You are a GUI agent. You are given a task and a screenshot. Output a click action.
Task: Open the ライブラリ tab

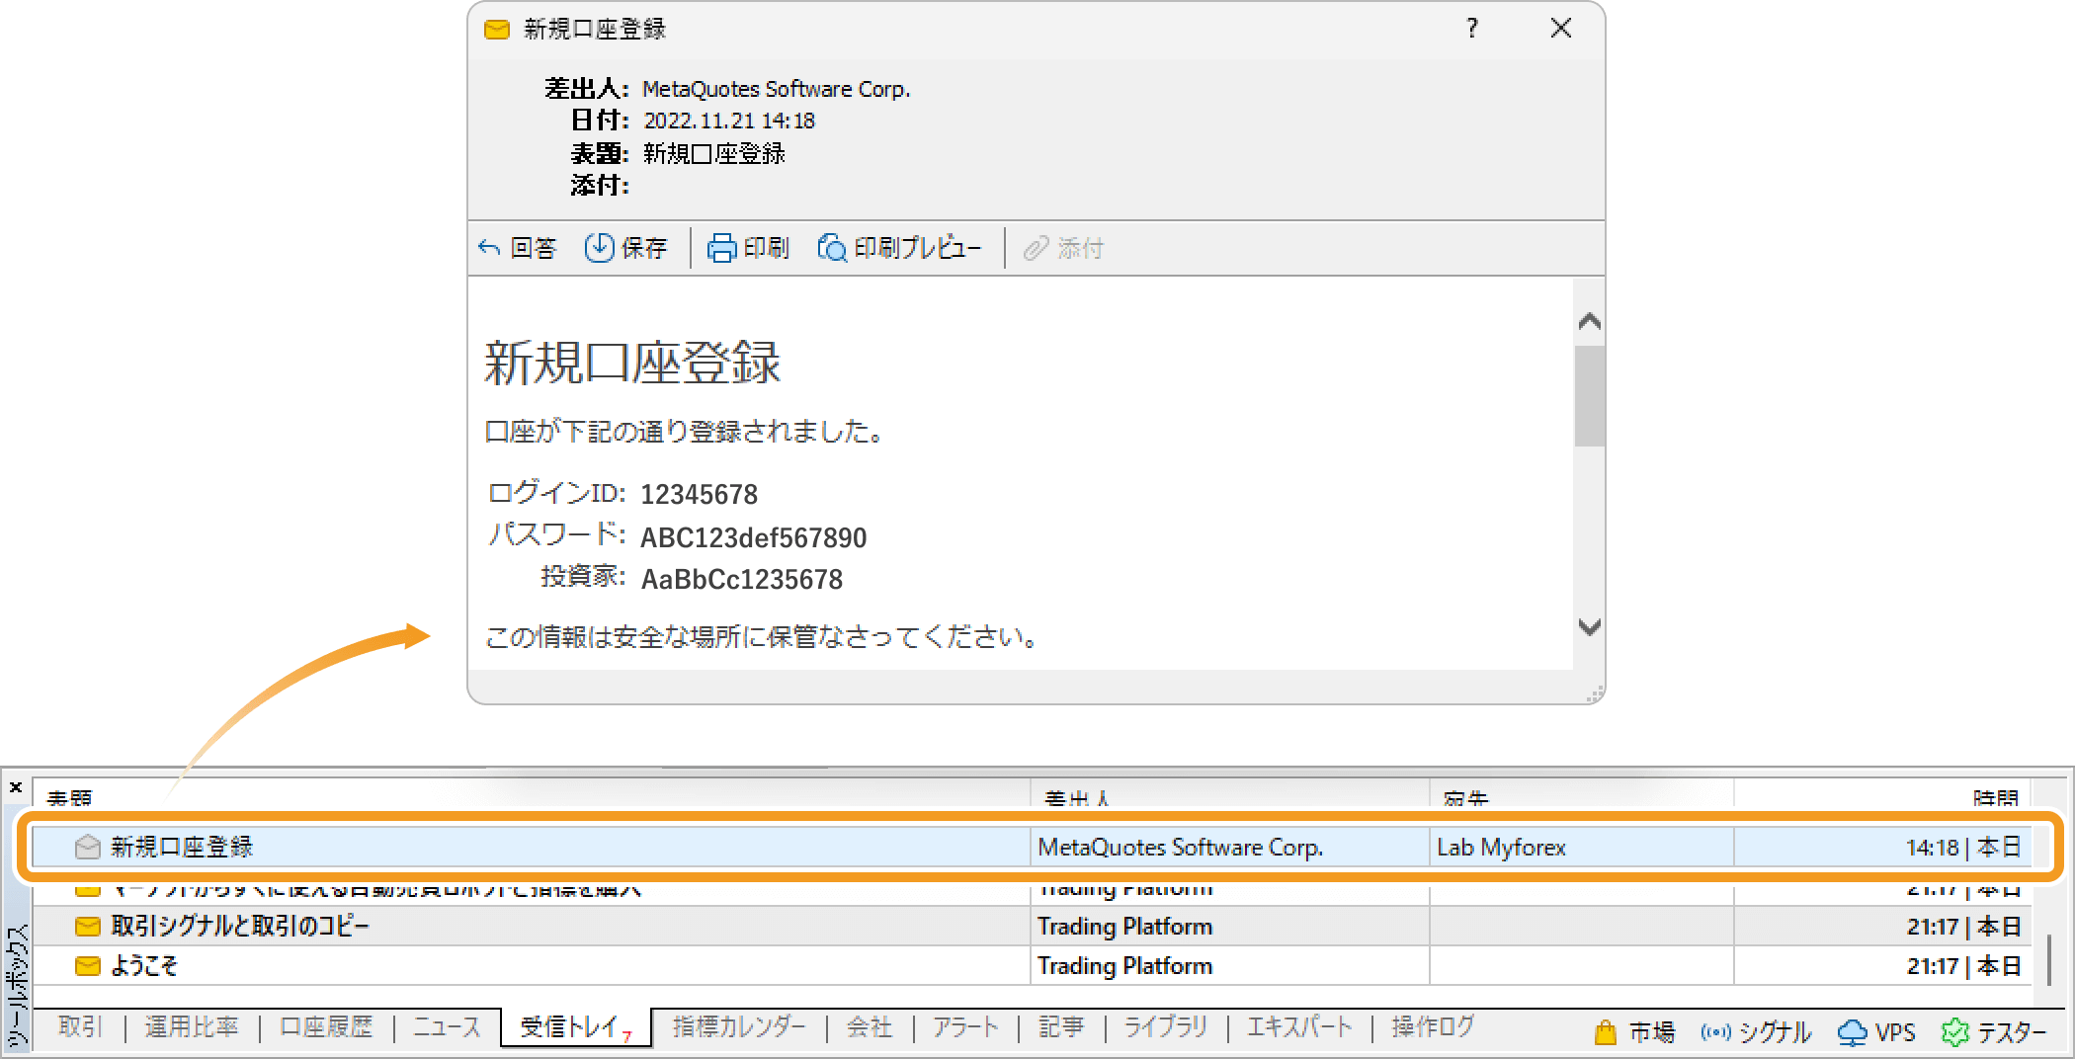pyautogui.click(x=1166, y=1027)
